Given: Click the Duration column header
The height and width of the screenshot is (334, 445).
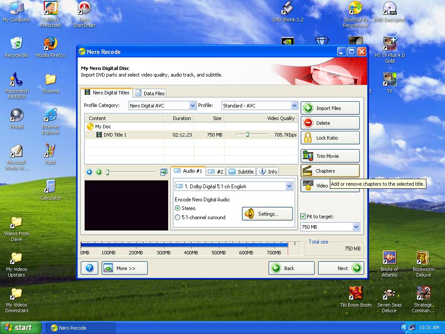Looking at the screenshot, I should (178, 118).
